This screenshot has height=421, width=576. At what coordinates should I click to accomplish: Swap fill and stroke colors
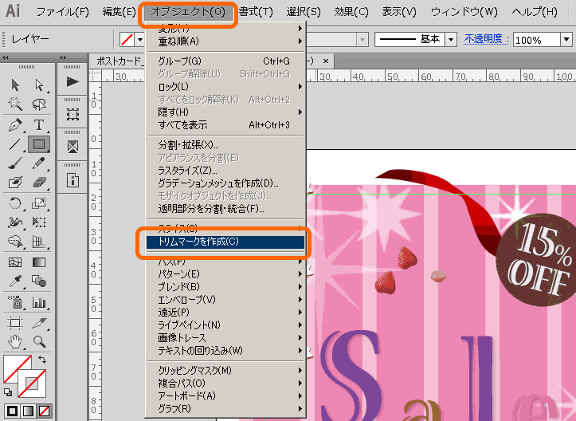coord(41,361)
